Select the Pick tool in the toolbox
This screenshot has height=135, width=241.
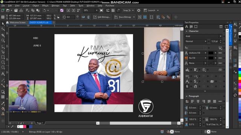3,23
